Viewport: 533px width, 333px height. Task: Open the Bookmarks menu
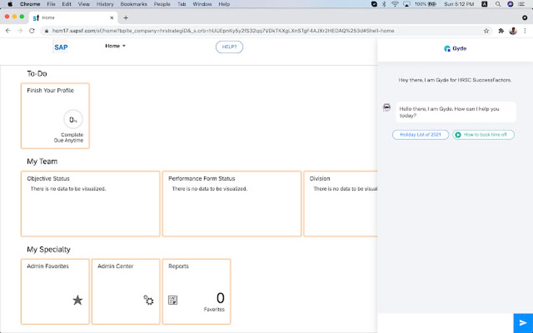(x=133, y=4)
